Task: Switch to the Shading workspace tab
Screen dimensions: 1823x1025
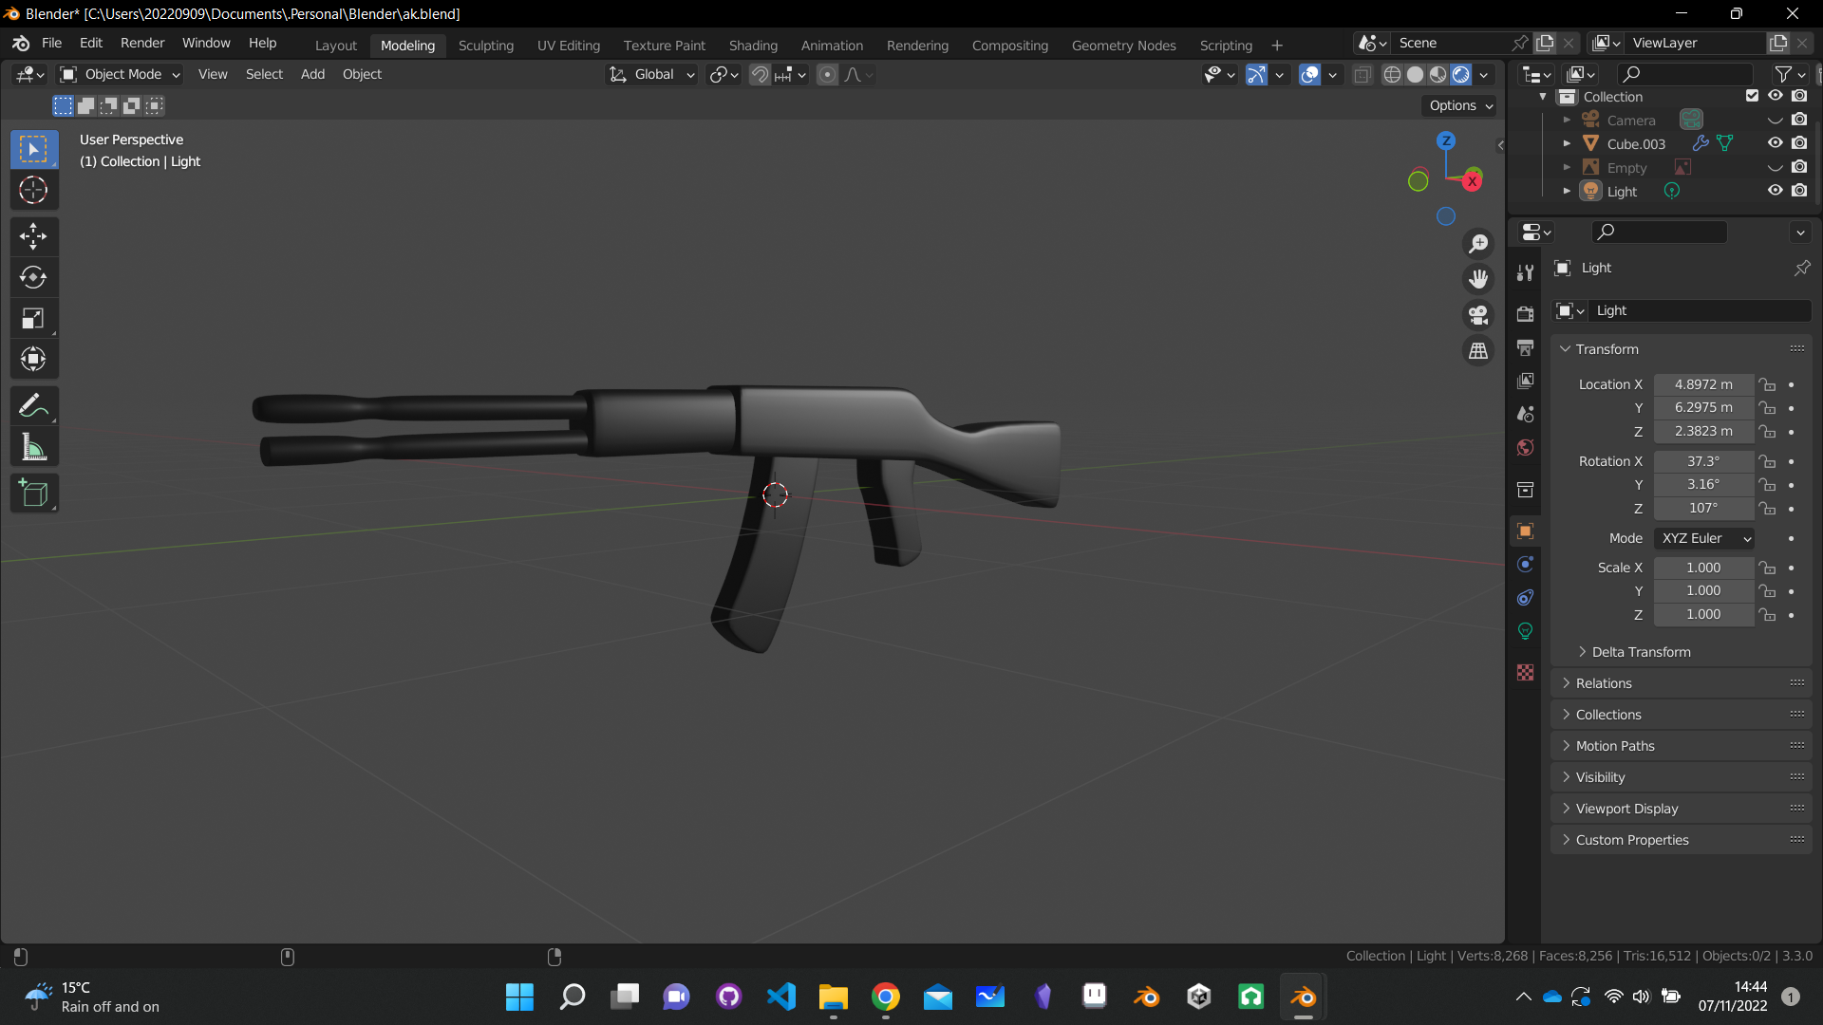Action: tap(753, 46)
